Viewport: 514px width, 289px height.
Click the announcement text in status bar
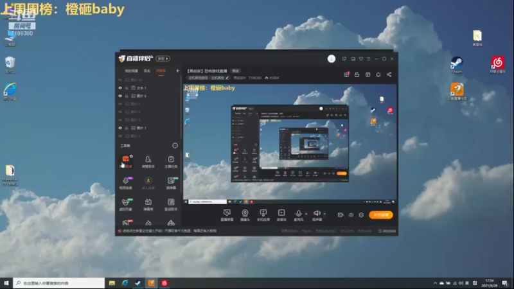[x=170, y=231]
